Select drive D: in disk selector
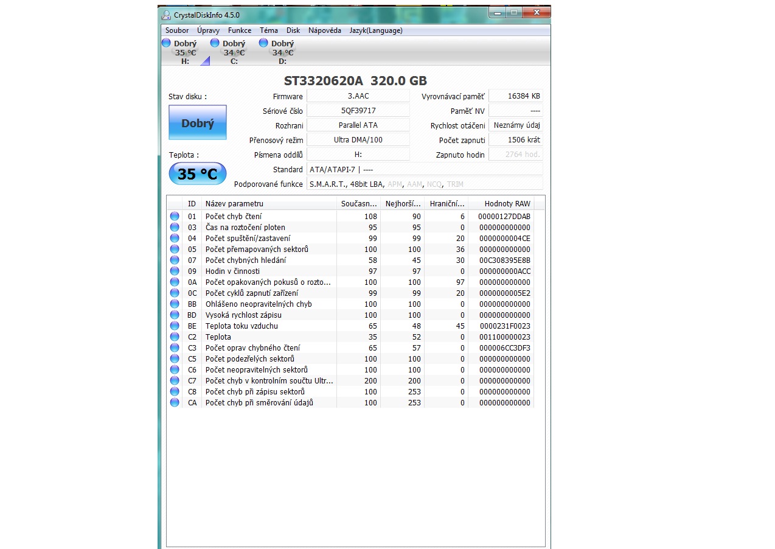 282,52
